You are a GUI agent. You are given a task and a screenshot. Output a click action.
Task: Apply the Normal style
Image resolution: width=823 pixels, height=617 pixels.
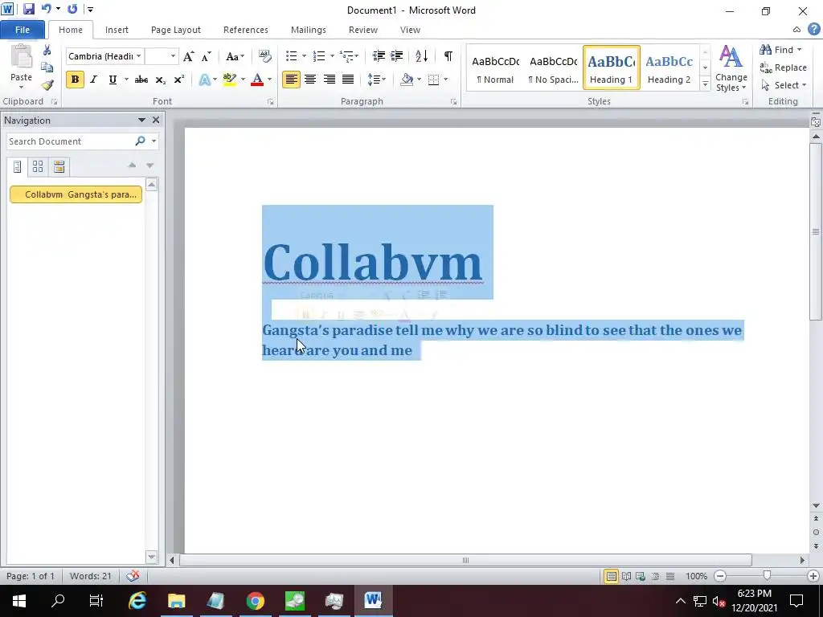(x=495, y=68)
